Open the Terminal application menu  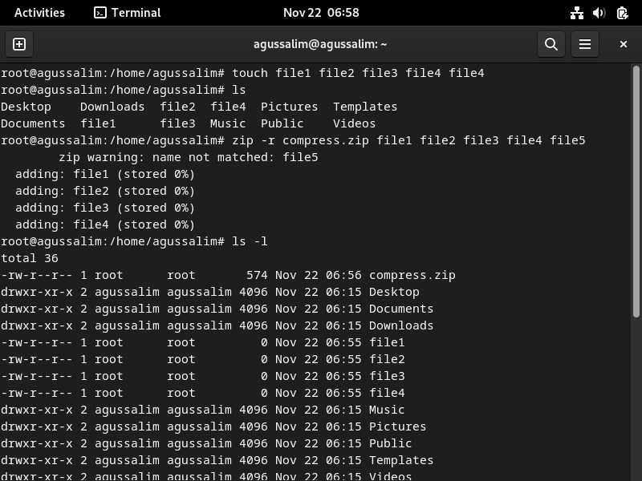[x=128, y=13]
